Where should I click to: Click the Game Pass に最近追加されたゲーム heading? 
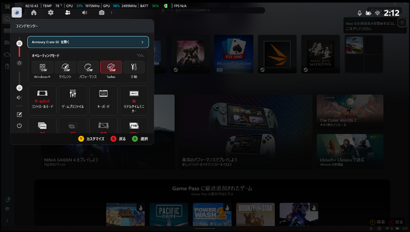212,189
